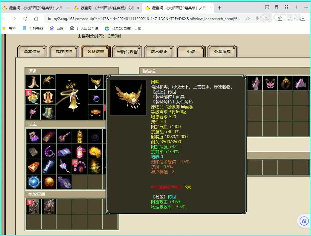Image resolution: width=311 pixels, height=236 pixels.
Task: Click the gold hairpin equipment icon
Action: (48, 82)
